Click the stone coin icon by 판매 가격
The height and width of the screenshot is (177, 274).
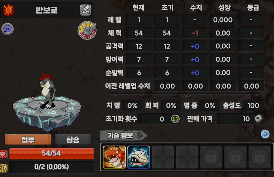(258, 119)
